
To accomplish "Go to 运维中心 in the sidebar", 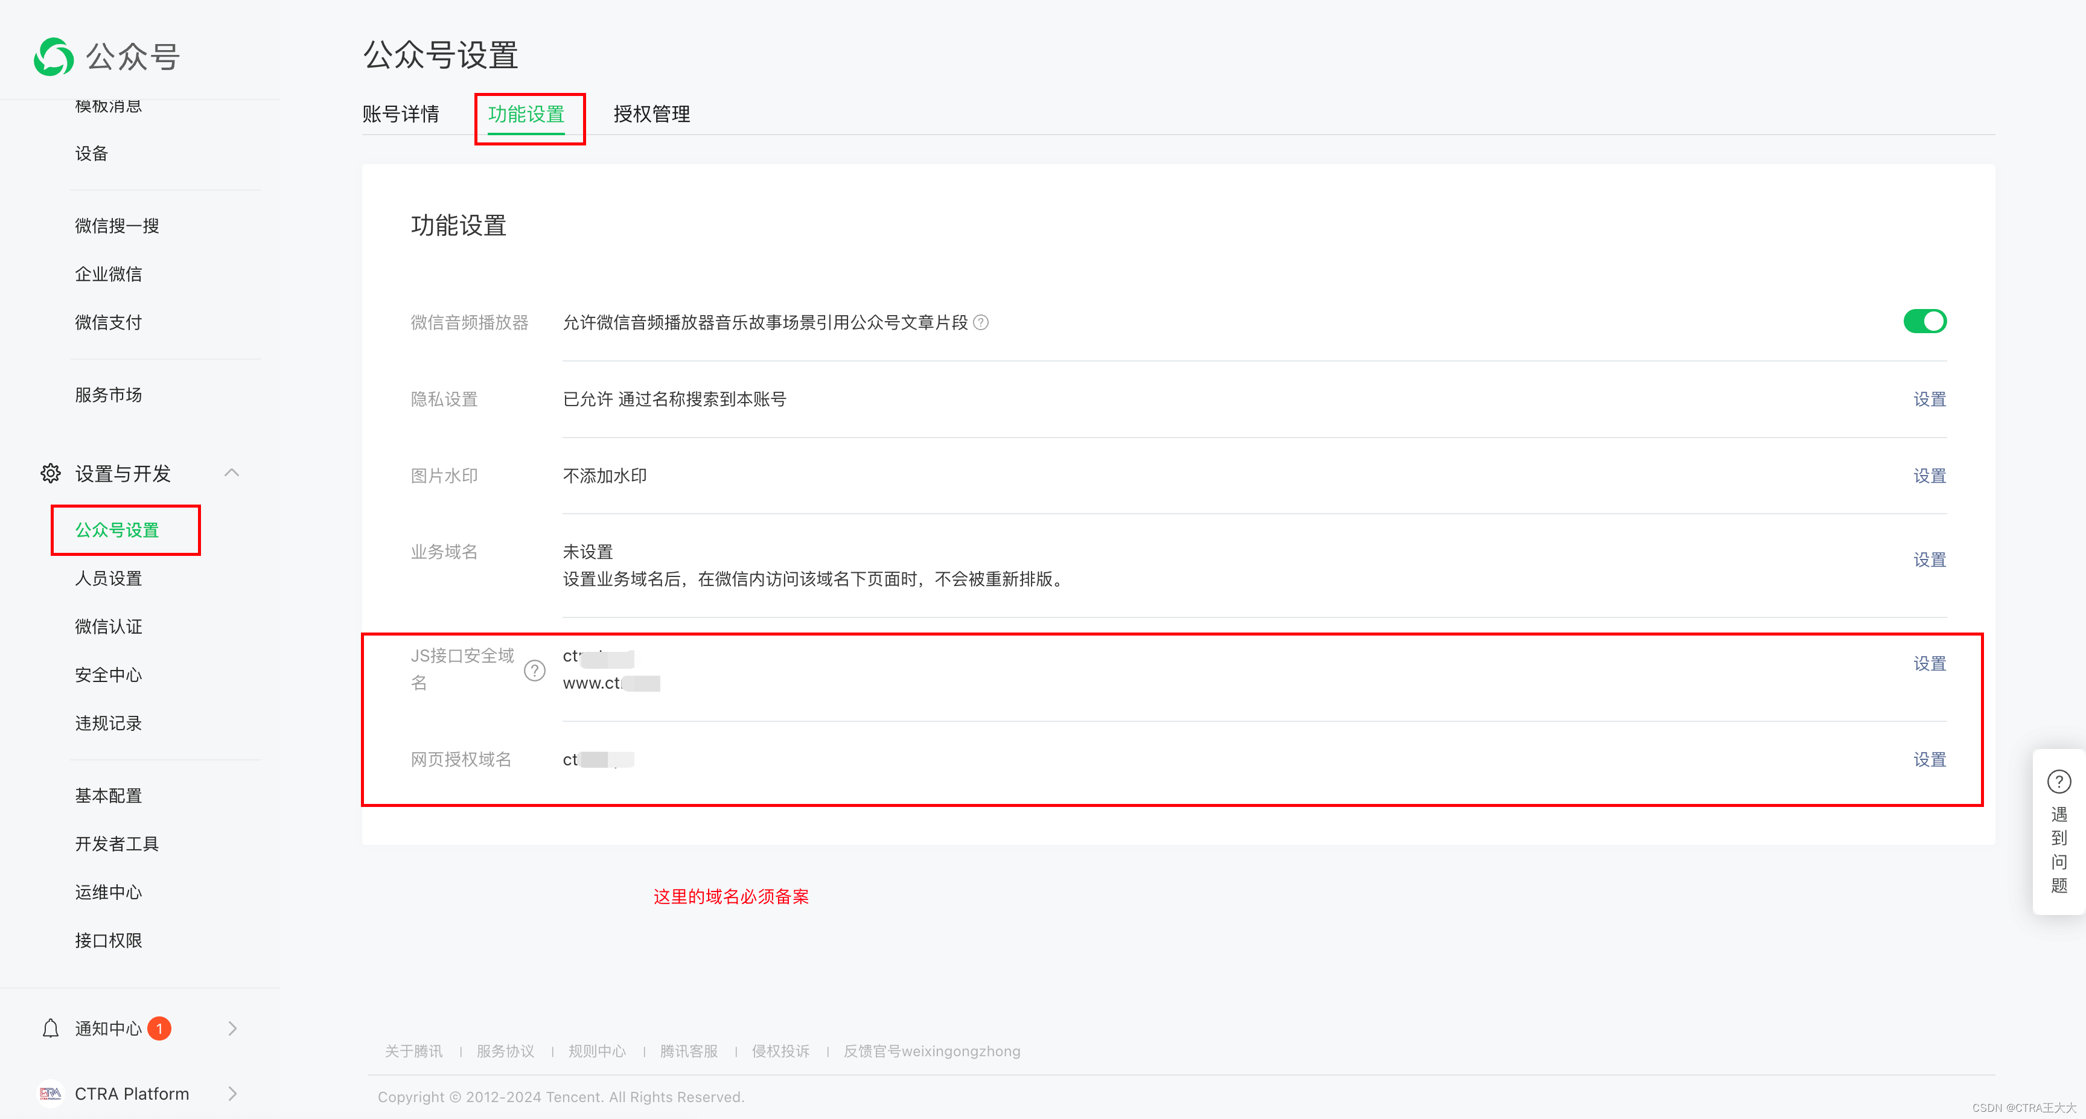I will 109,892.
